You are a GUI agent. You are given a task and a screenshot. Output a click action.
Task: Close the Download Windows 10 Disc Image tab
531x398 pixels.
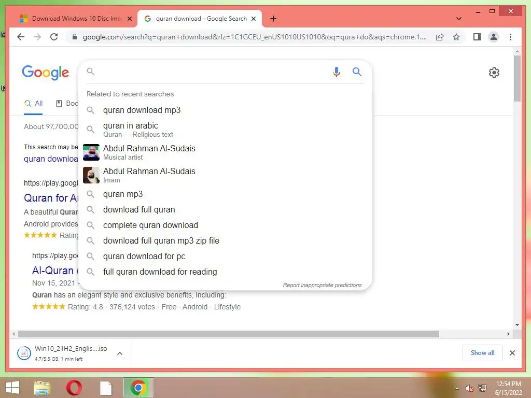pyautogui.click(x=129, y=19)
